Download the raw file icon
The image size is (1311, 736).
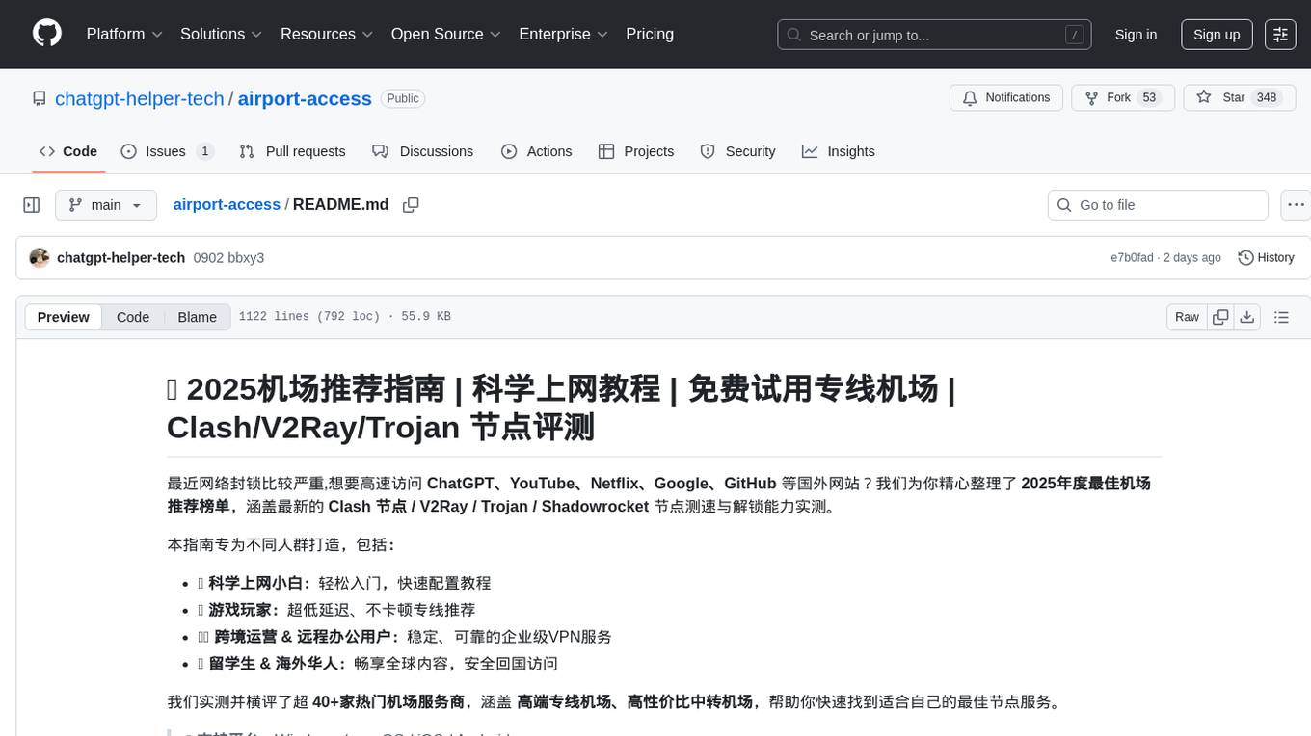1247,317
